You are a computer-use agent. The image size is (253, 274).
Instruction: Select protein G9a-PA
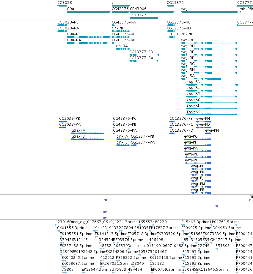(x=88, y=133)
